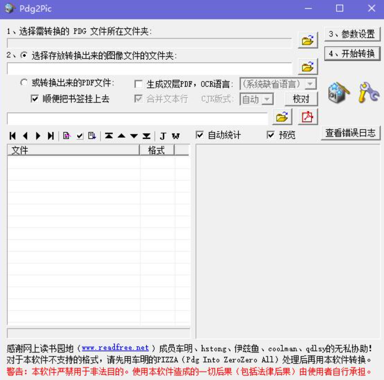Click the progress bar below file list
This screenshot has width=384, height=380.
(98, 333)
